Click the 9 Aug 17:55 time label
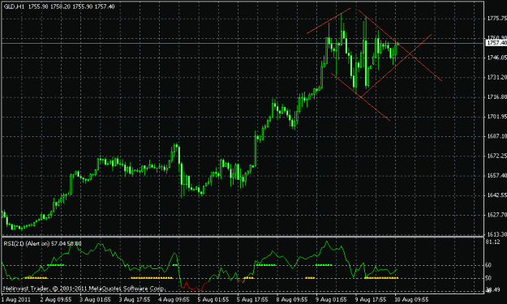Screen dimensions: 507x304 [371, 299]
